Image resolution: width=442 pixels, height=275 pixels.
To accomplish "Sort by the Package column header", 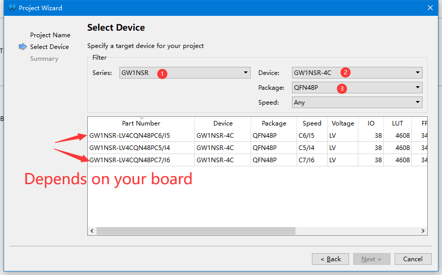I will coord(274,123).
